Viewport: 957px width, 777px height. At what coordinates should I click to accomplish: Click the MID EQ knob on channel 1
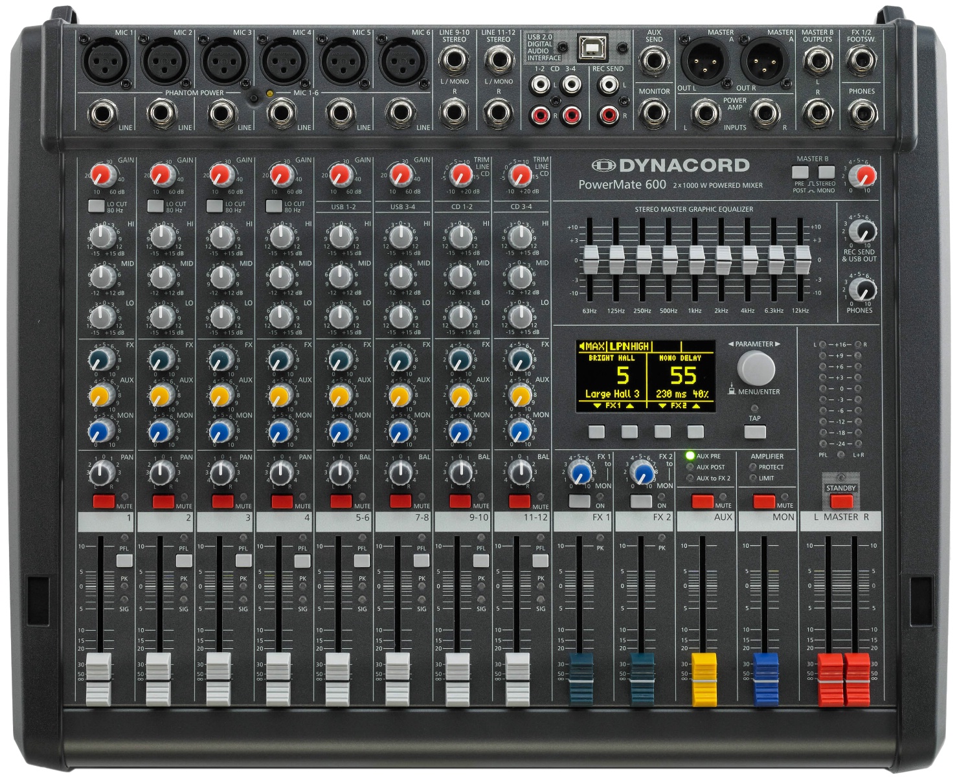[102, 277]
